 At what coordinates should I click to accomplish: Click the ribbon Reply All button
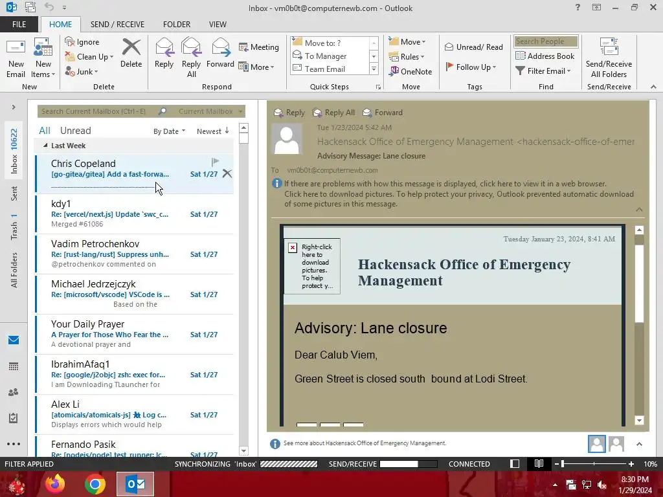191,58
